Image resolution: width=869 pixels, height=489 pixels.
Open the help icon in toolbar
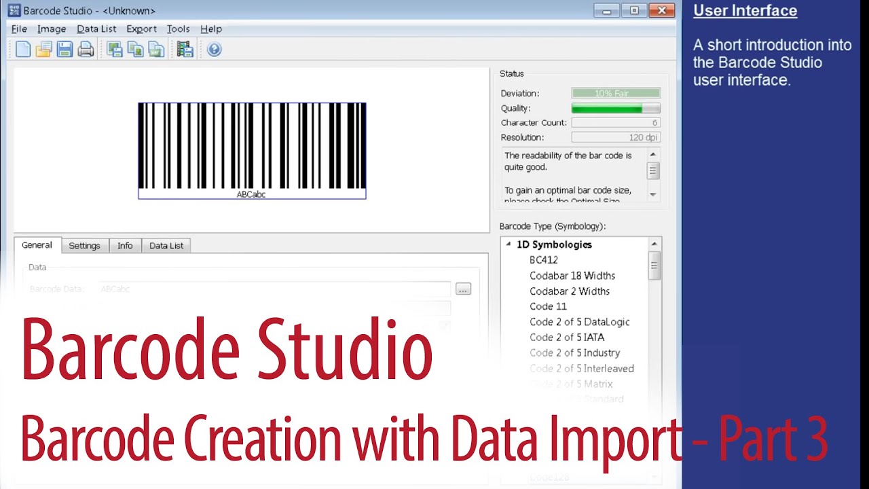[215, 49]
